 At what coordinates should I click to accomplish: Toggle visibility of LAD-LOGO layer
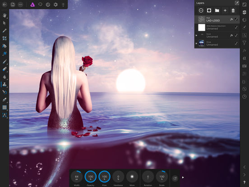236,19
